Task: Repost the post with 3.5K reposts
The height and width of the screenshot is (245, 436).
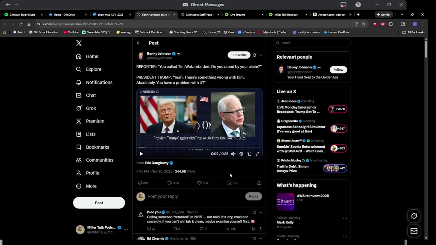Action: tap(173, 183)
